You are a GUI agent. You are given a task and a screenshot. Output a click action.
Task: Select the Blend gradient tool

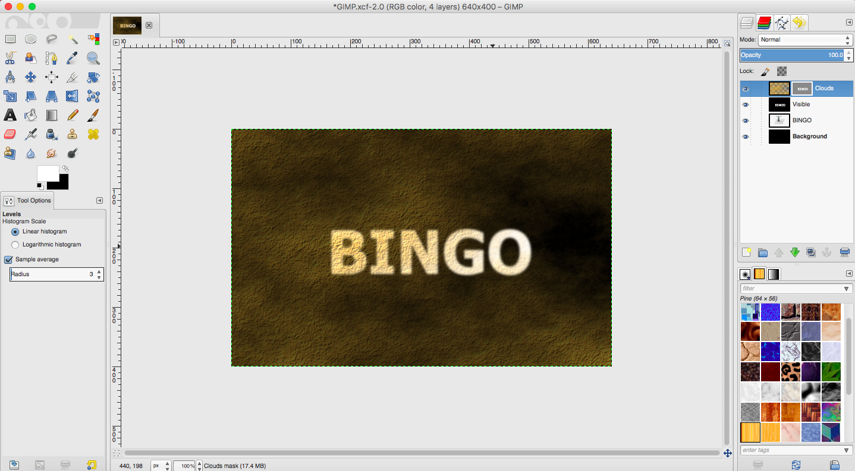52,115
